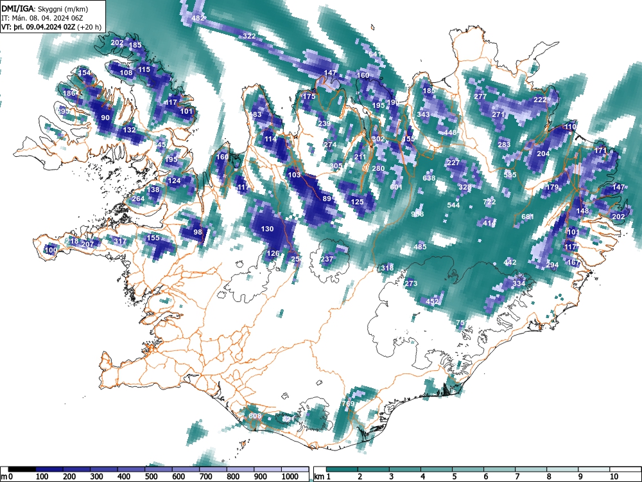Click the visibility value 345

(x=160, y=145)
